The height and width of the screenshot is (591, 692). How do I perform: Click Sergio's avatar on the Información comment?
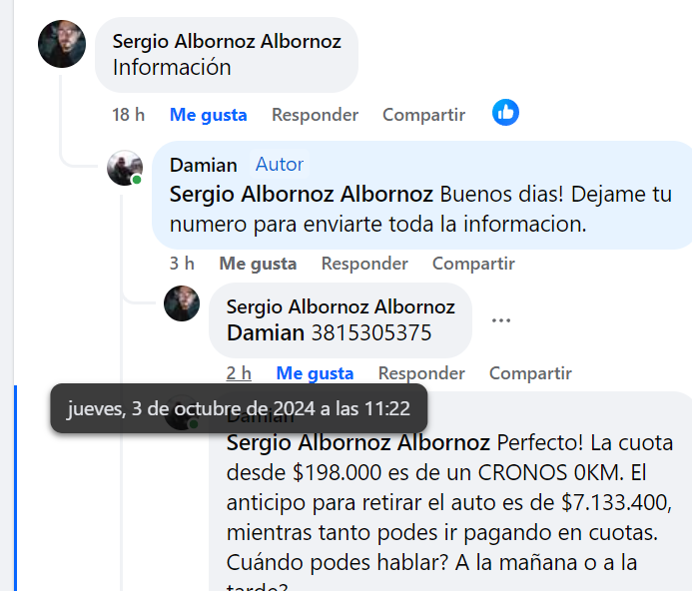click(62, 44)
